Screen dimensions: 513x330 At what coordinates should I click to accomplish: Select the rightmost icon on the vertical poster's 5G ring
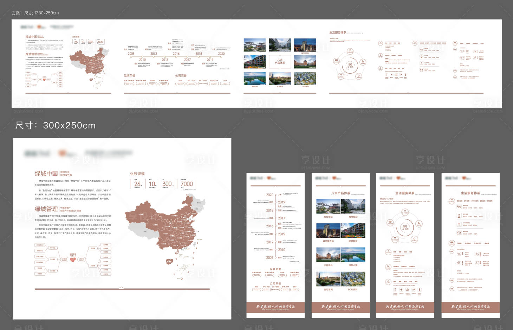tap(419, 223)
